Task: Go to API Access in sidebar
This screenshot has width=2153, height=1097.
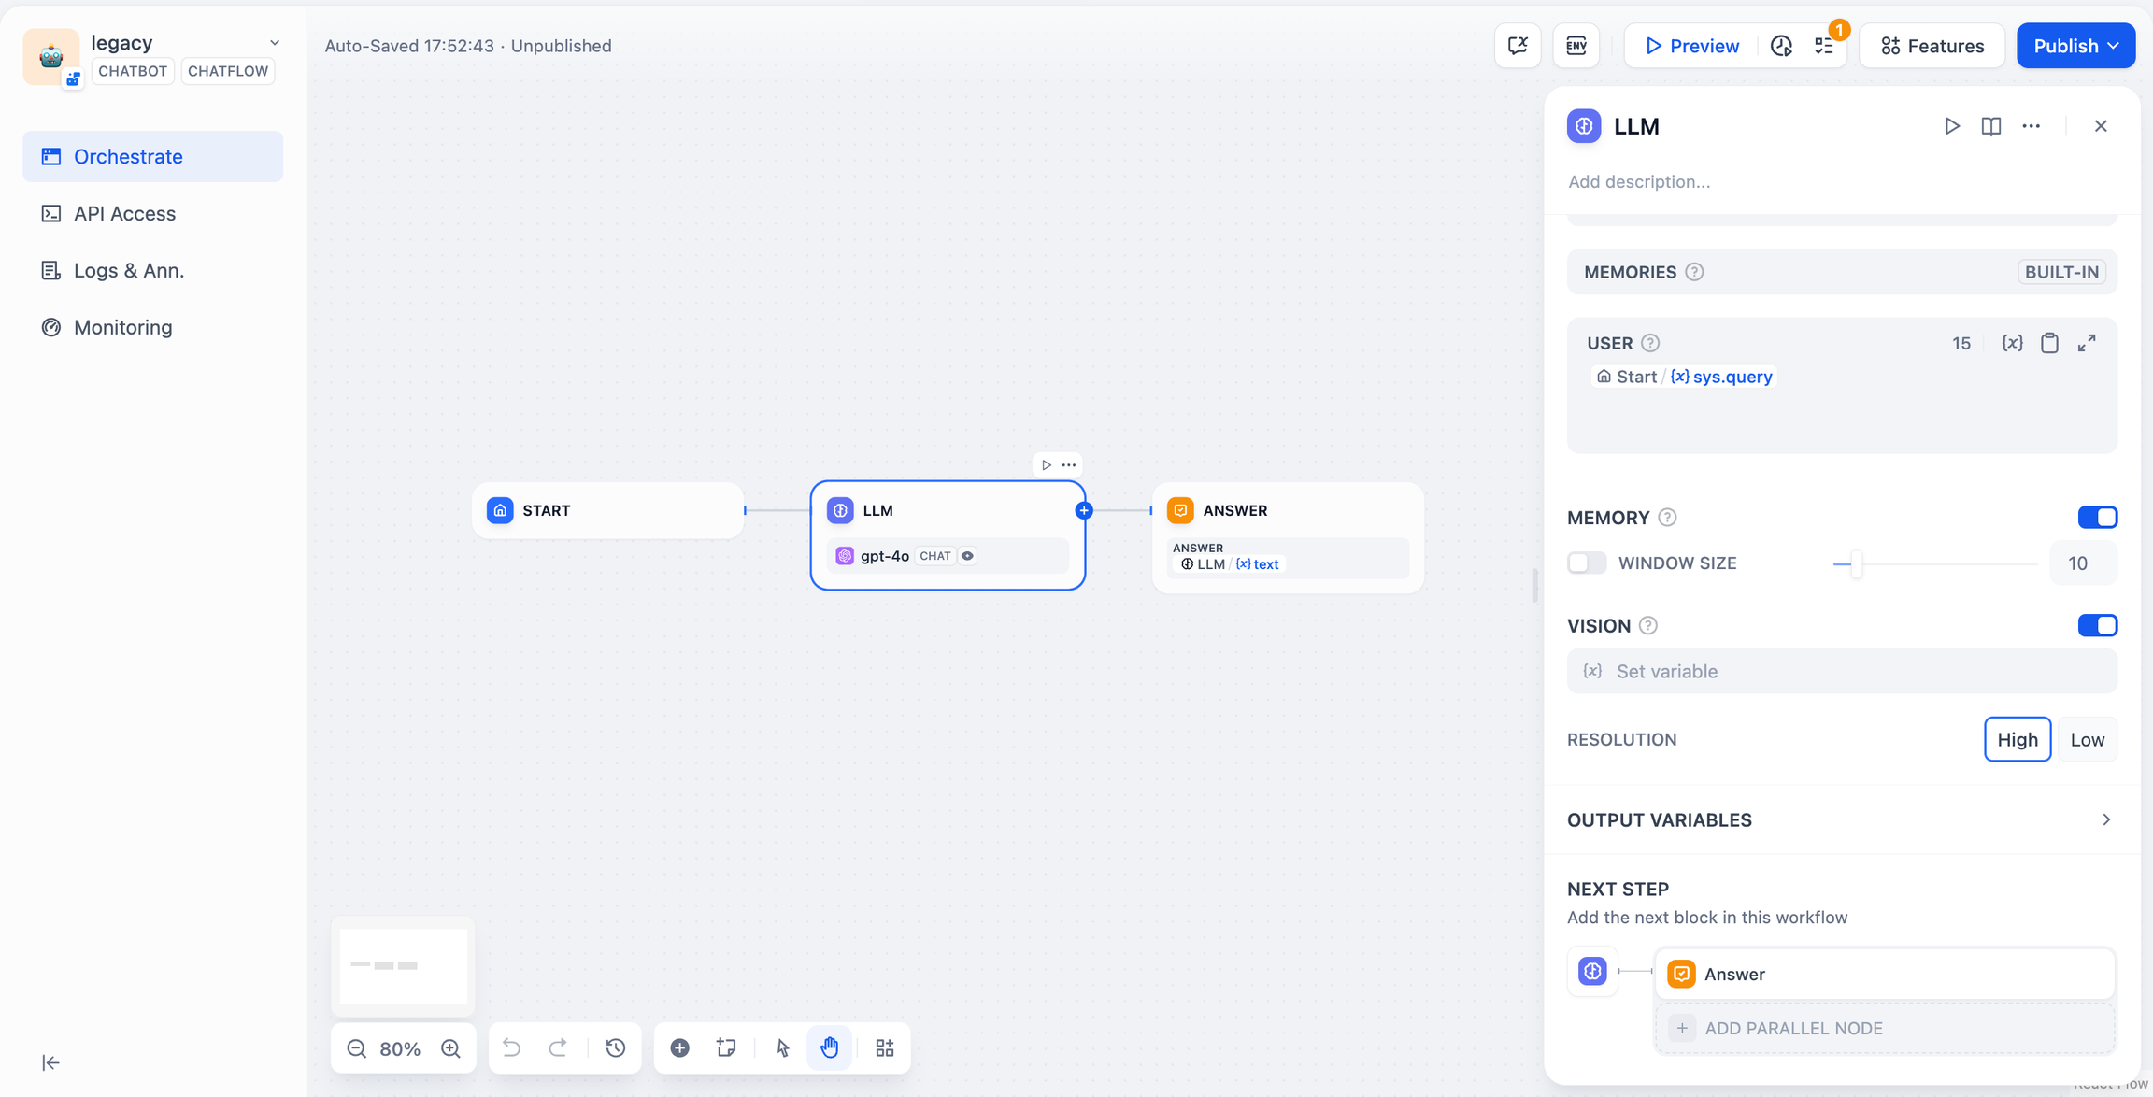Action: coord(124,213)
